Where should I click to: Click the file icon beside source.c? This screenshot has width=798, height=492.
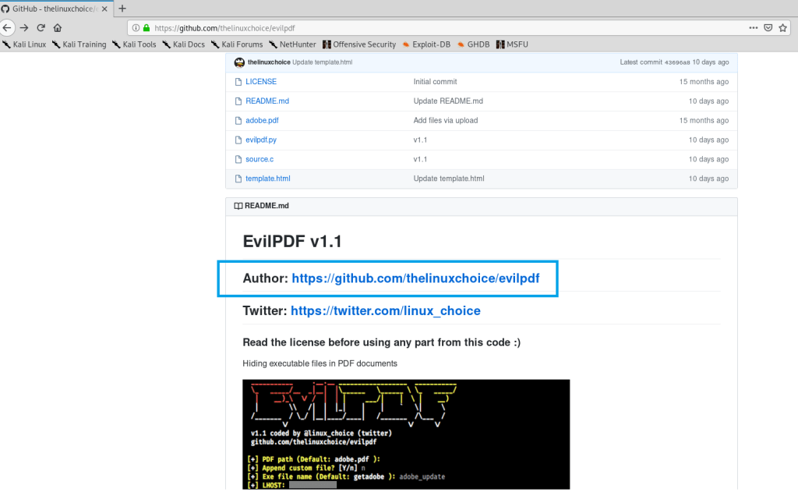pyautogui.click(x=238, y=159)
